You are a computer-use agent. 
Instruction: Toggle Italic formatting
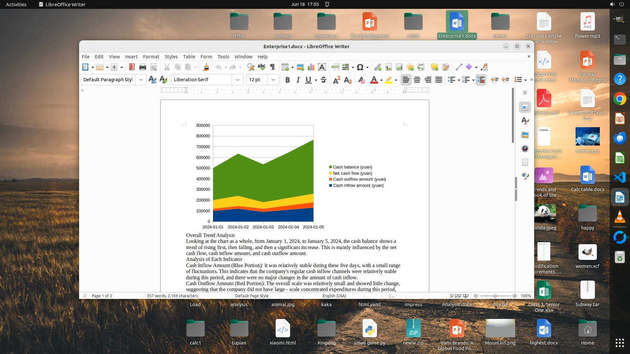[x=298, y=80]
